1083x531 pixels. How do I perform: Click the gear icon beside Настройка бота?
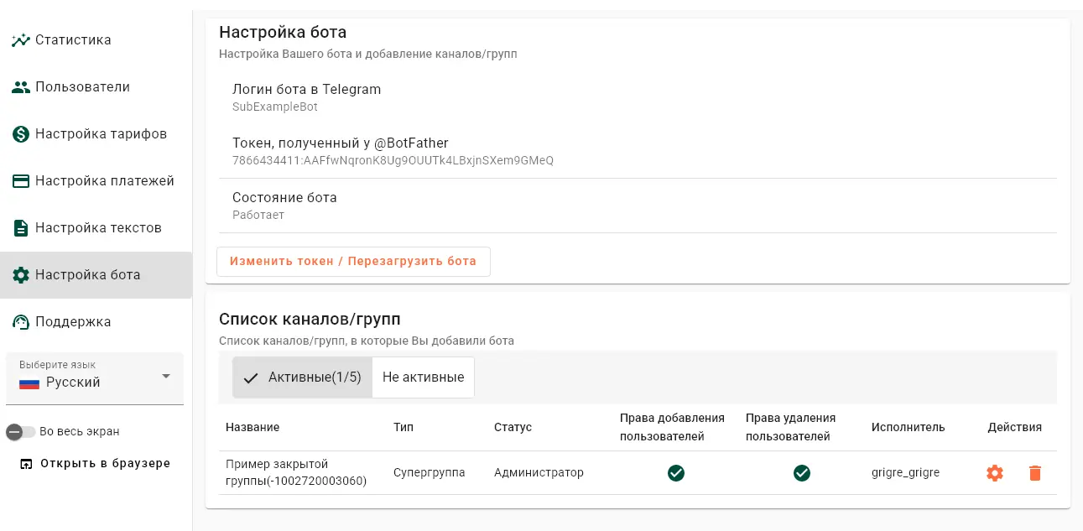point(21,275)
